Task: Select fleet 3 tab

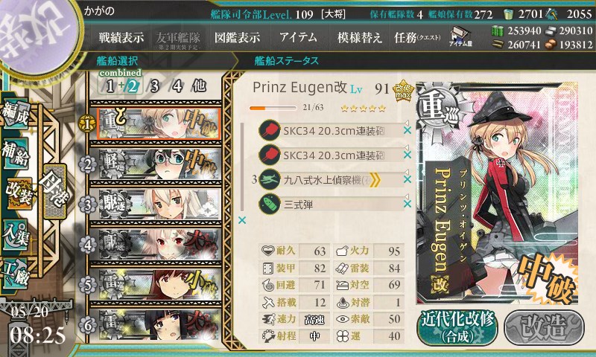Action: click(x=154, y=86)
